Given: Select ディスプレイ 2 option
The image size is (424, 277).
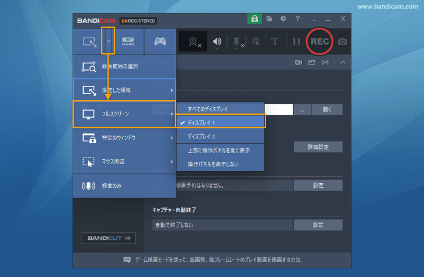Looking at the screenshot, I should pos(220,137).
